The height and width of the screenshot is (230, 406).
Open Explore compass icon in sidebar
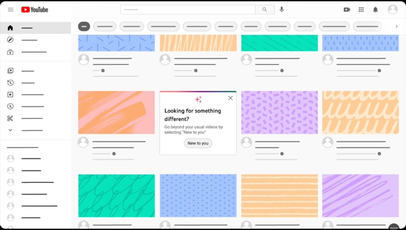[10, 40]
